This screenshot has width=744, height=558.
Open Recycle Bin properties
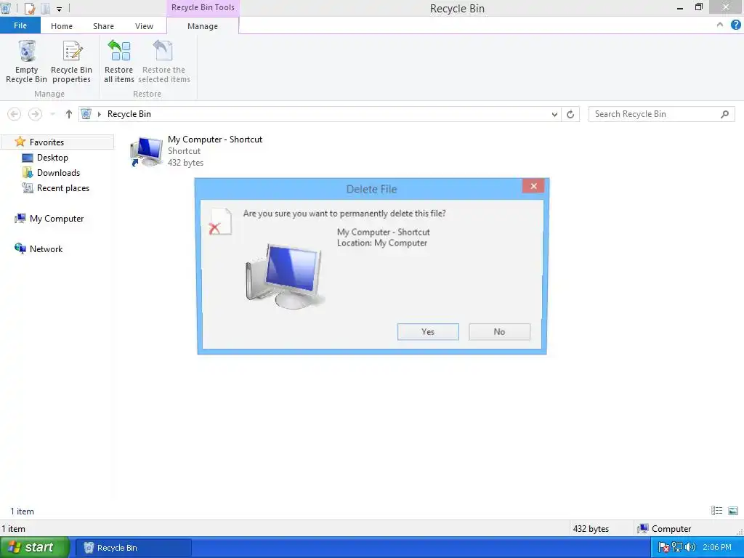71,62
